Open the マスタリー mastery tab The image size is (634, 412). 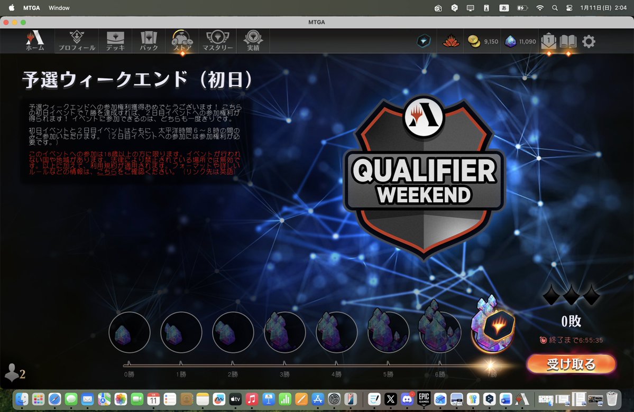click(217, 41)
